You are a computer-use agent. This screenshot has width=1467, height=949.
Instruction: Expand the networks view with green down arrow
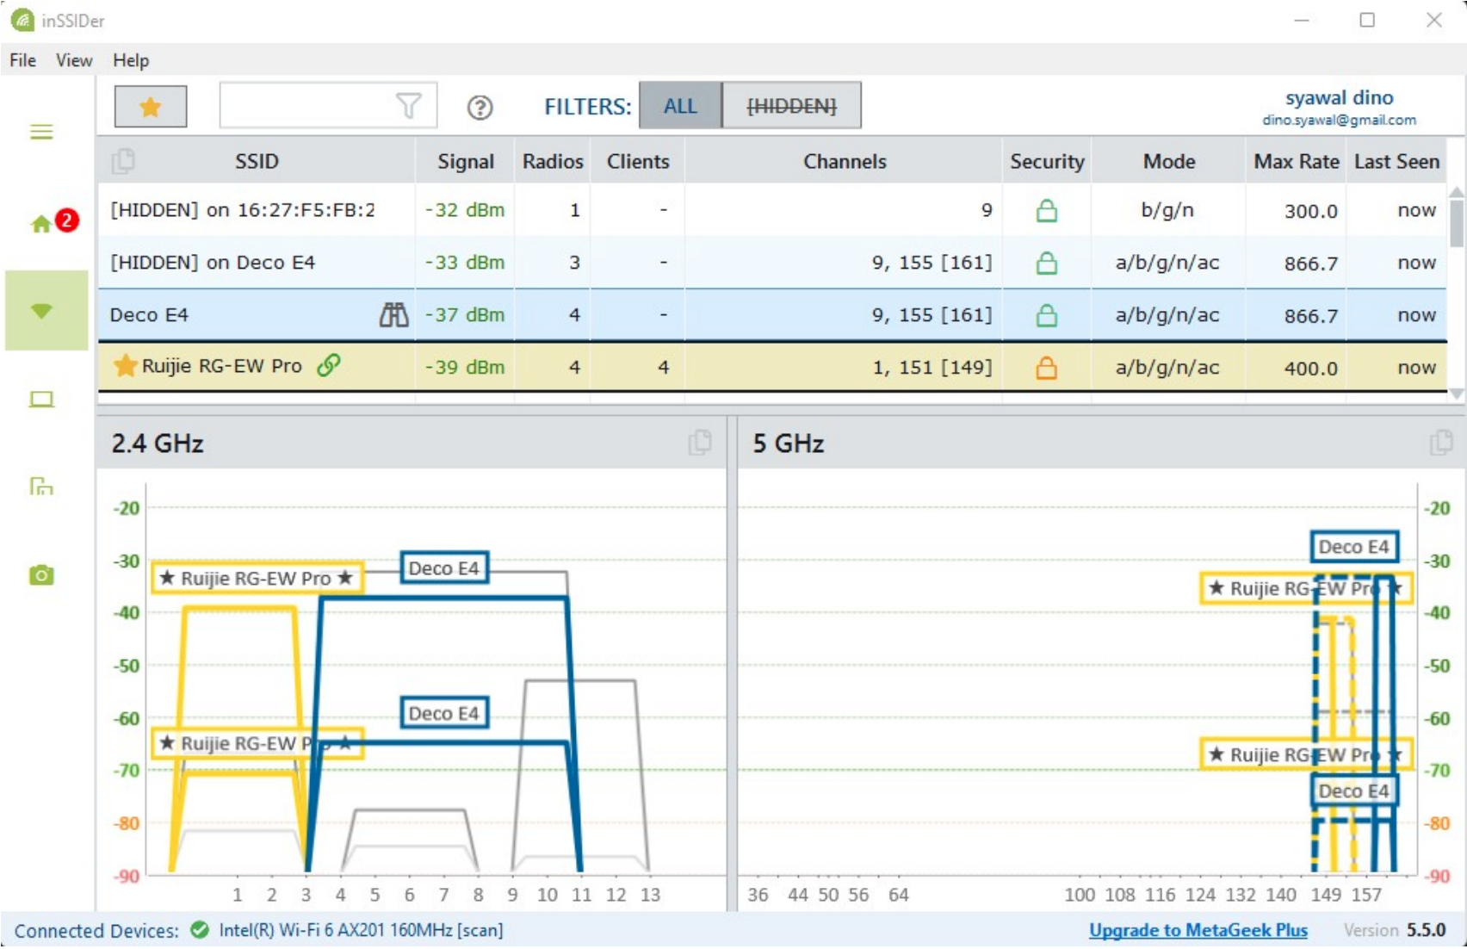[x=42, y=311]
